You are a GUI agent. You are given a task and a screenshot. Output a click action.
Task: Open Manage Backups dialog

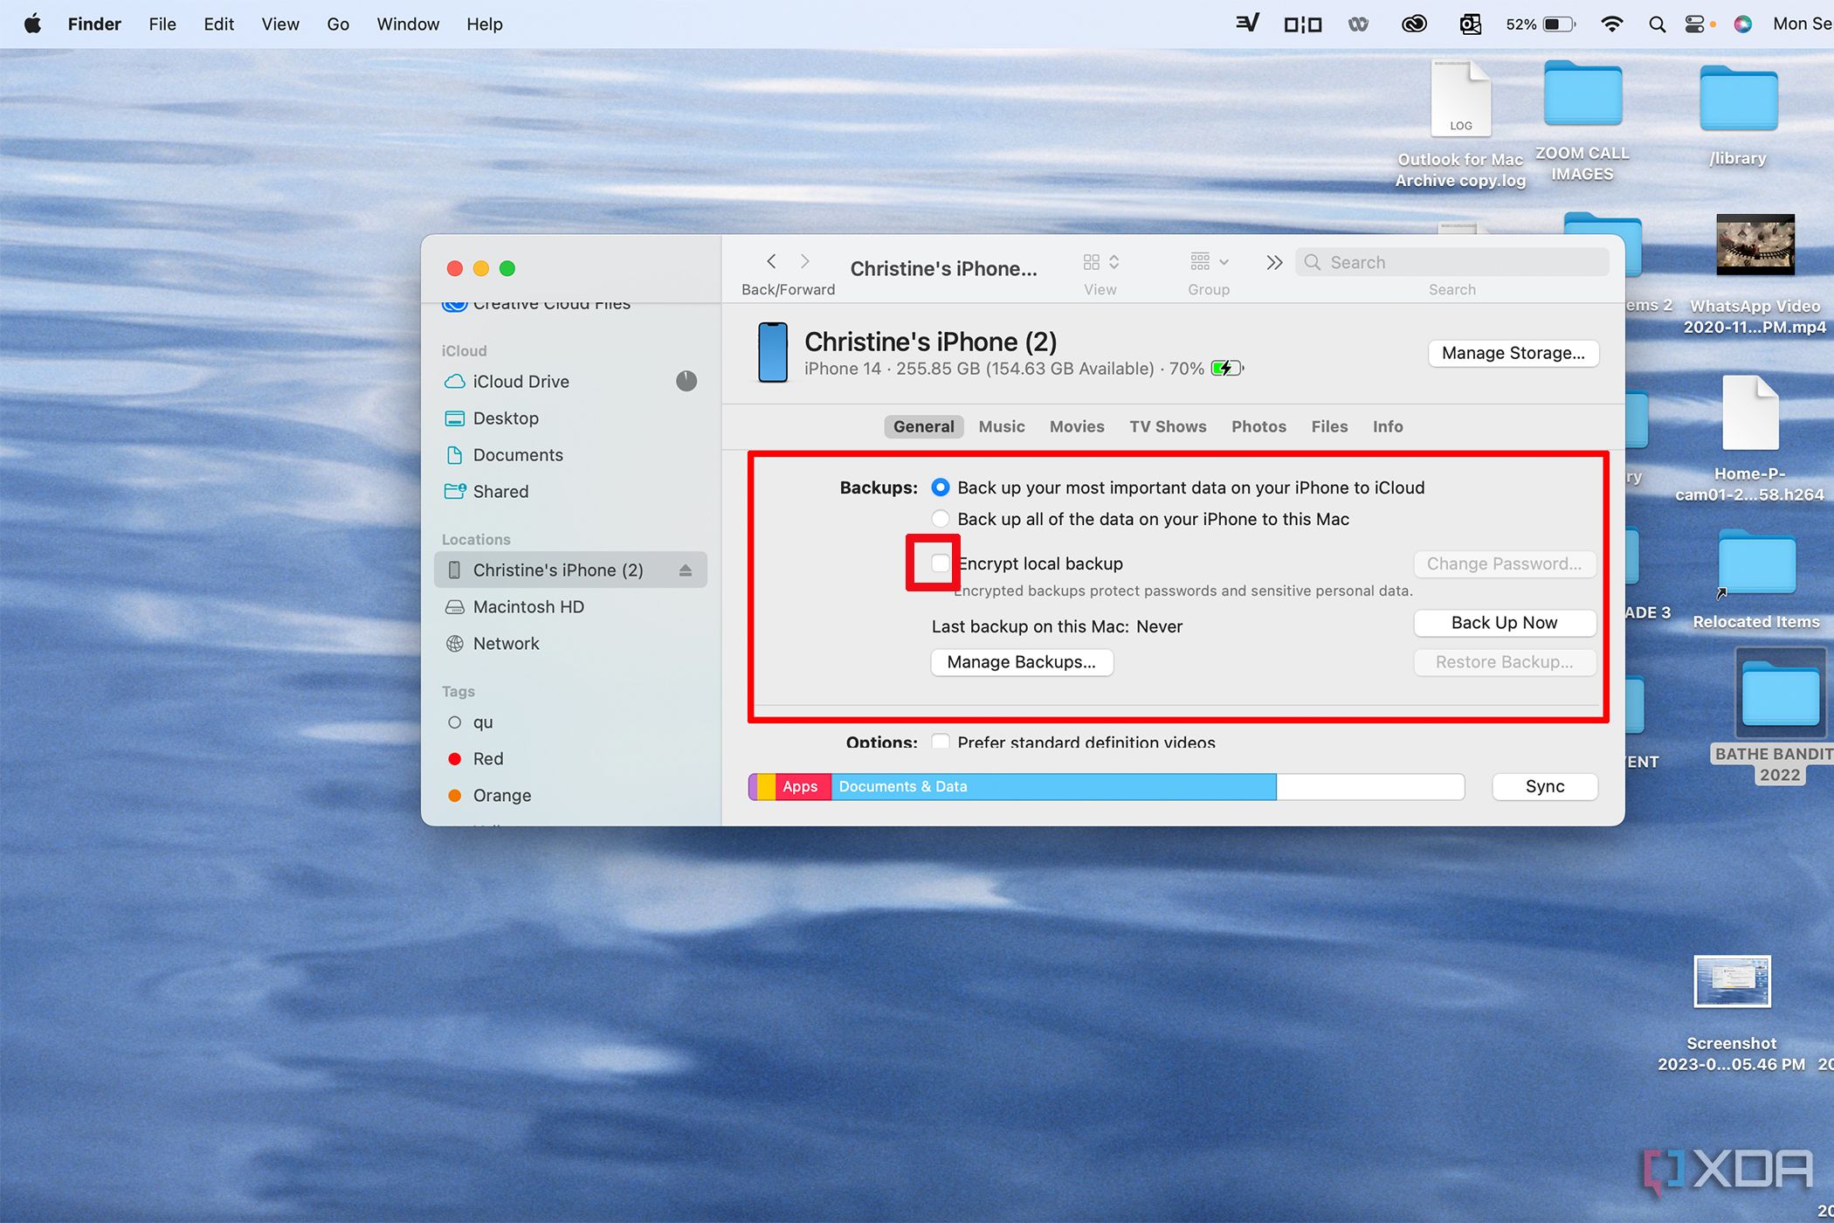tap(1021, 662)
